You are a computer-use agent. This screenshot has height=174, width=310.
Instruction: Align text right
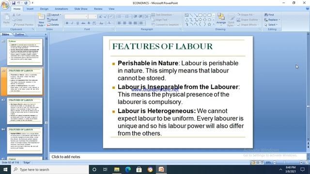point(130,23)
